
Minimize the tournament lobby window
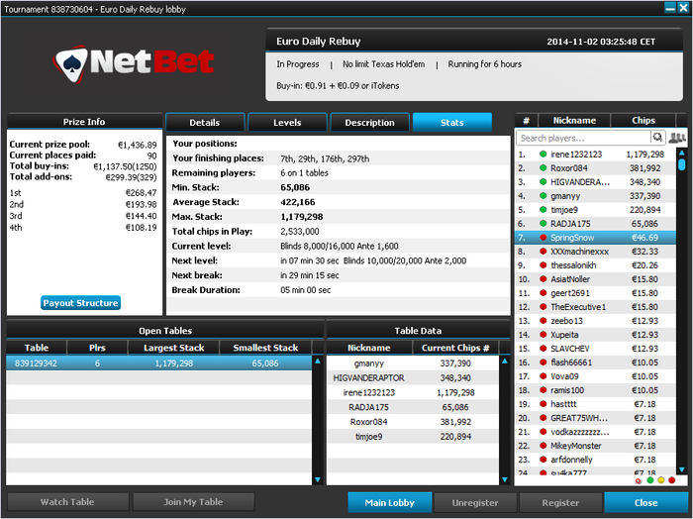(x=670, y=8)
